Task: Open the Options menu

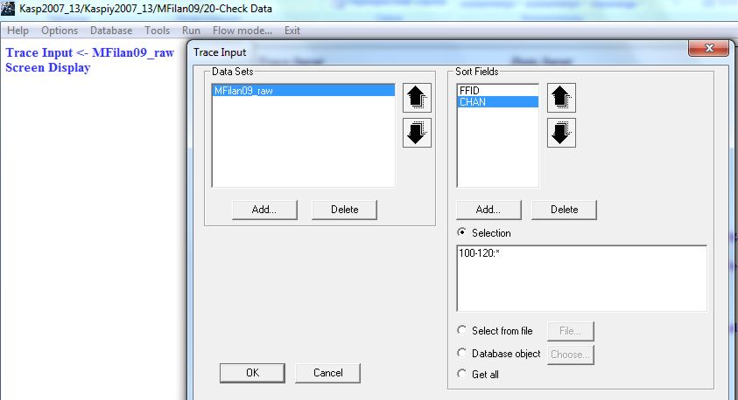Action: click(x=60, y=31)
